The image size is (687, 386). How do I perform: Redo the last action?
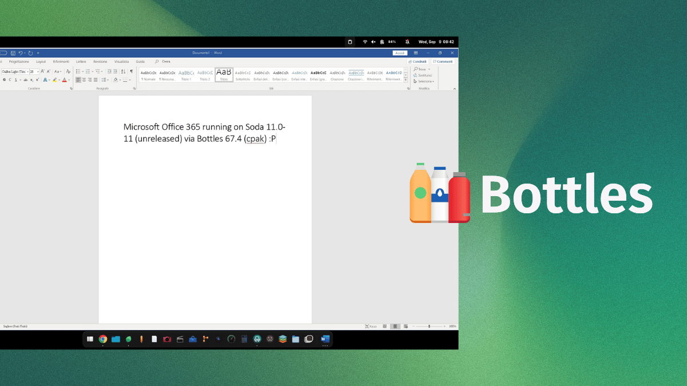click(x=30, y=53)
